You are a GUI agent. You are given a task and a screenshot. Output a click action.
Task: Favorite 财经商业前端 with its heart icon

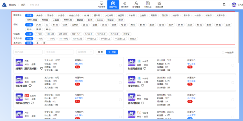(x=145, y=69)
